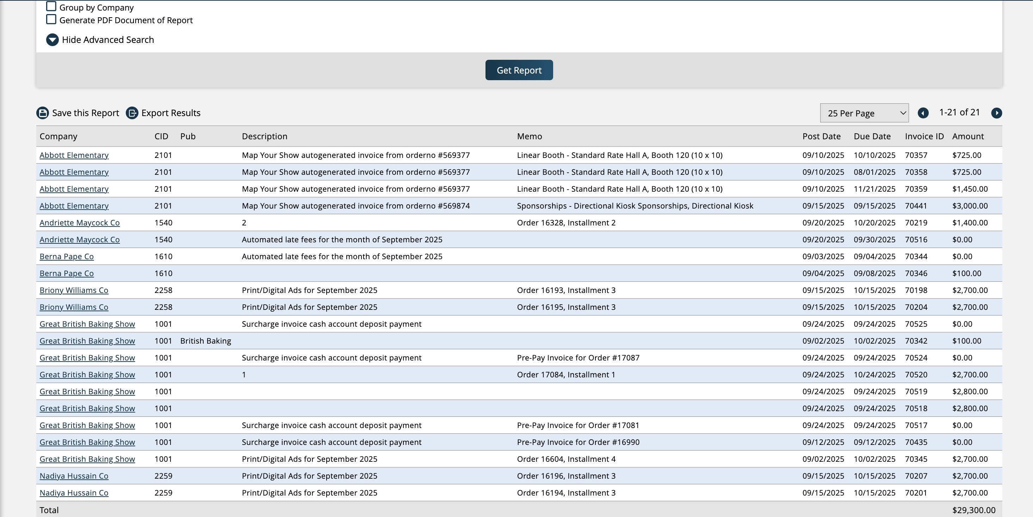This screenshot has height=517, width=1033.
Task: Sort by the Due Date column
Action: pyautogui.click(x=872, y=136)
